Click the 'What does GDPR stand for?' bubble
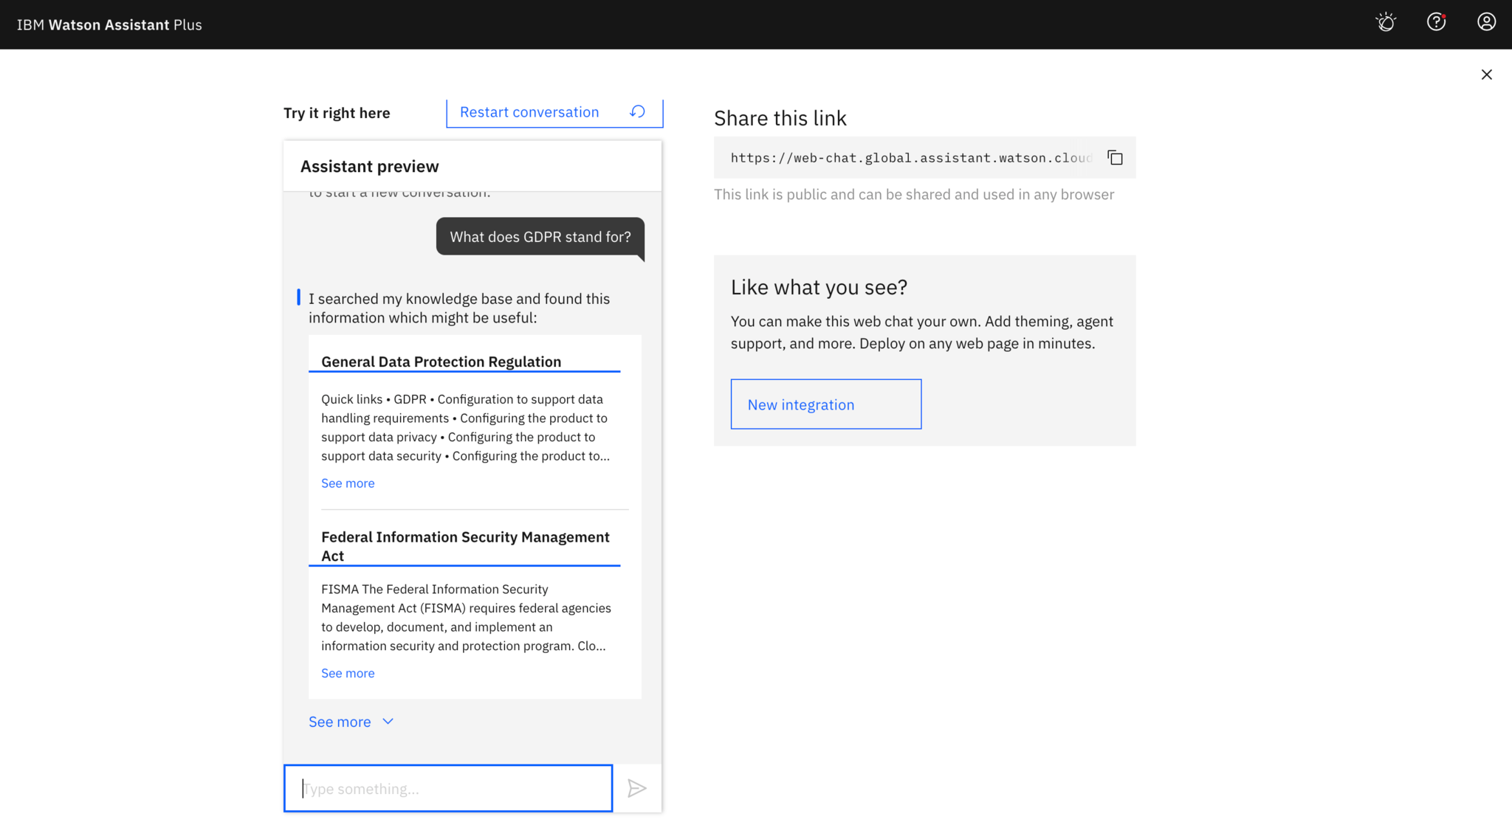Screen dimensions: 1512x825 (x=540, y=237)
